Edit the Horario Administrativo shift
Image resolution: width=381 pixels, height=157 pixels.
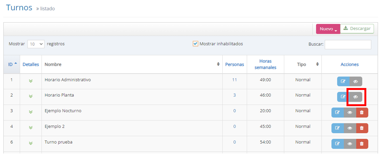click(343, 81)
